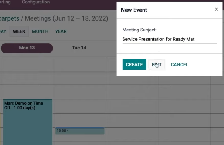
Task: Go back via the carpets breadcrumb link
Action: point(10,18)
